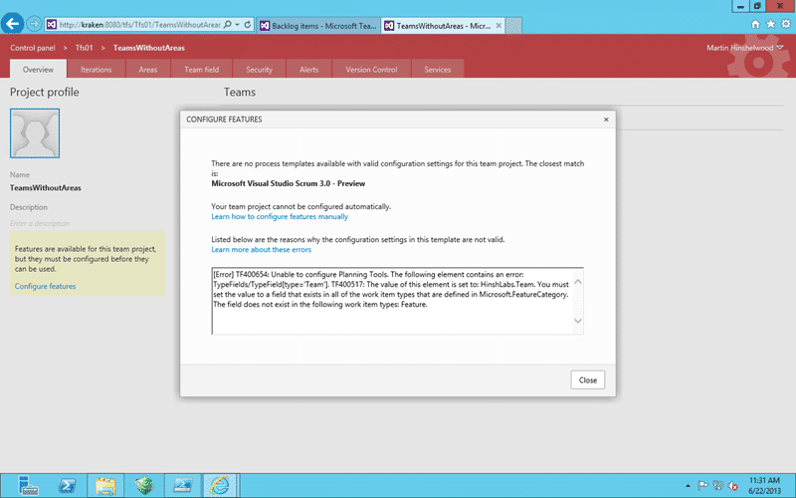
Task: Open Favorites with the star icon
Action: coord(770,24)
